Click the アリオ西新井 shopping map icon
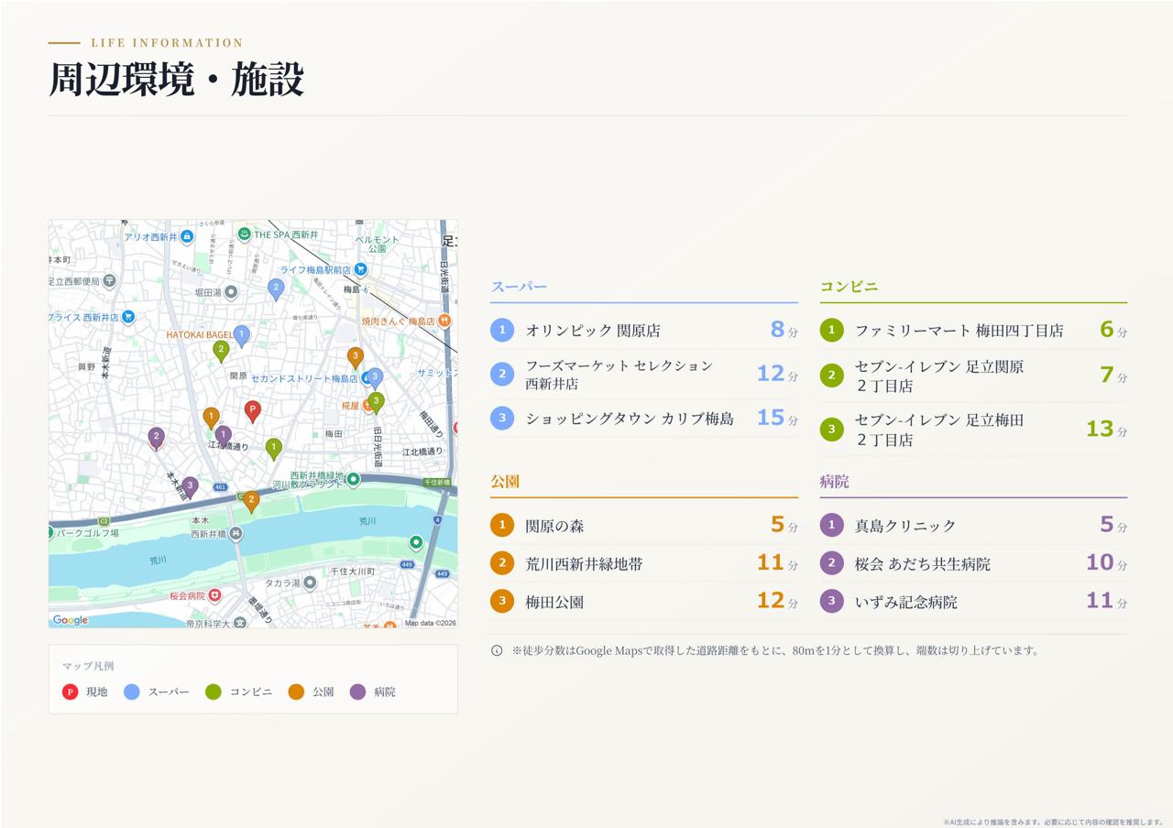This screenshot has height=828, width=1173. (187, 237)
